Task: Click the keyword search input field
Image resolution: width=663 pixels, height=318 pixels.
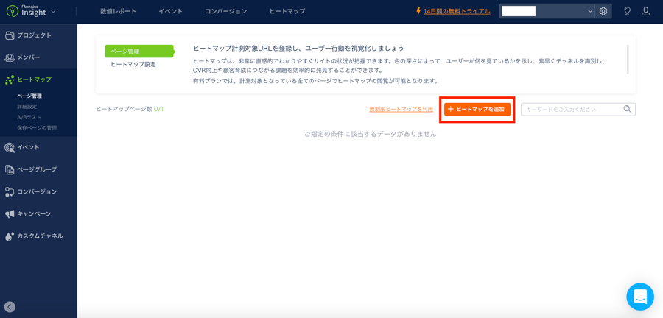Action: point(571,109)
